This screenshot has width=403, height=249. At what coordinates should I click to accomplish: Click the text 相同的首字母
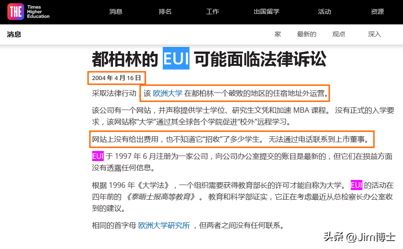pyautogui.click(x=114, y=226)
